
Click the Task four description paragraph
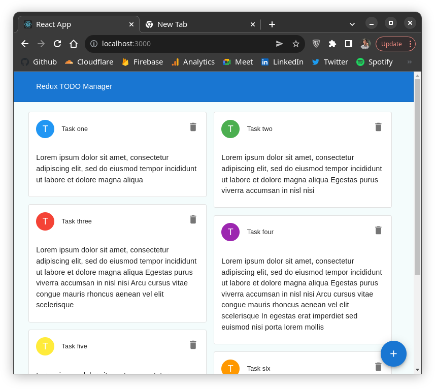(302, 294)
